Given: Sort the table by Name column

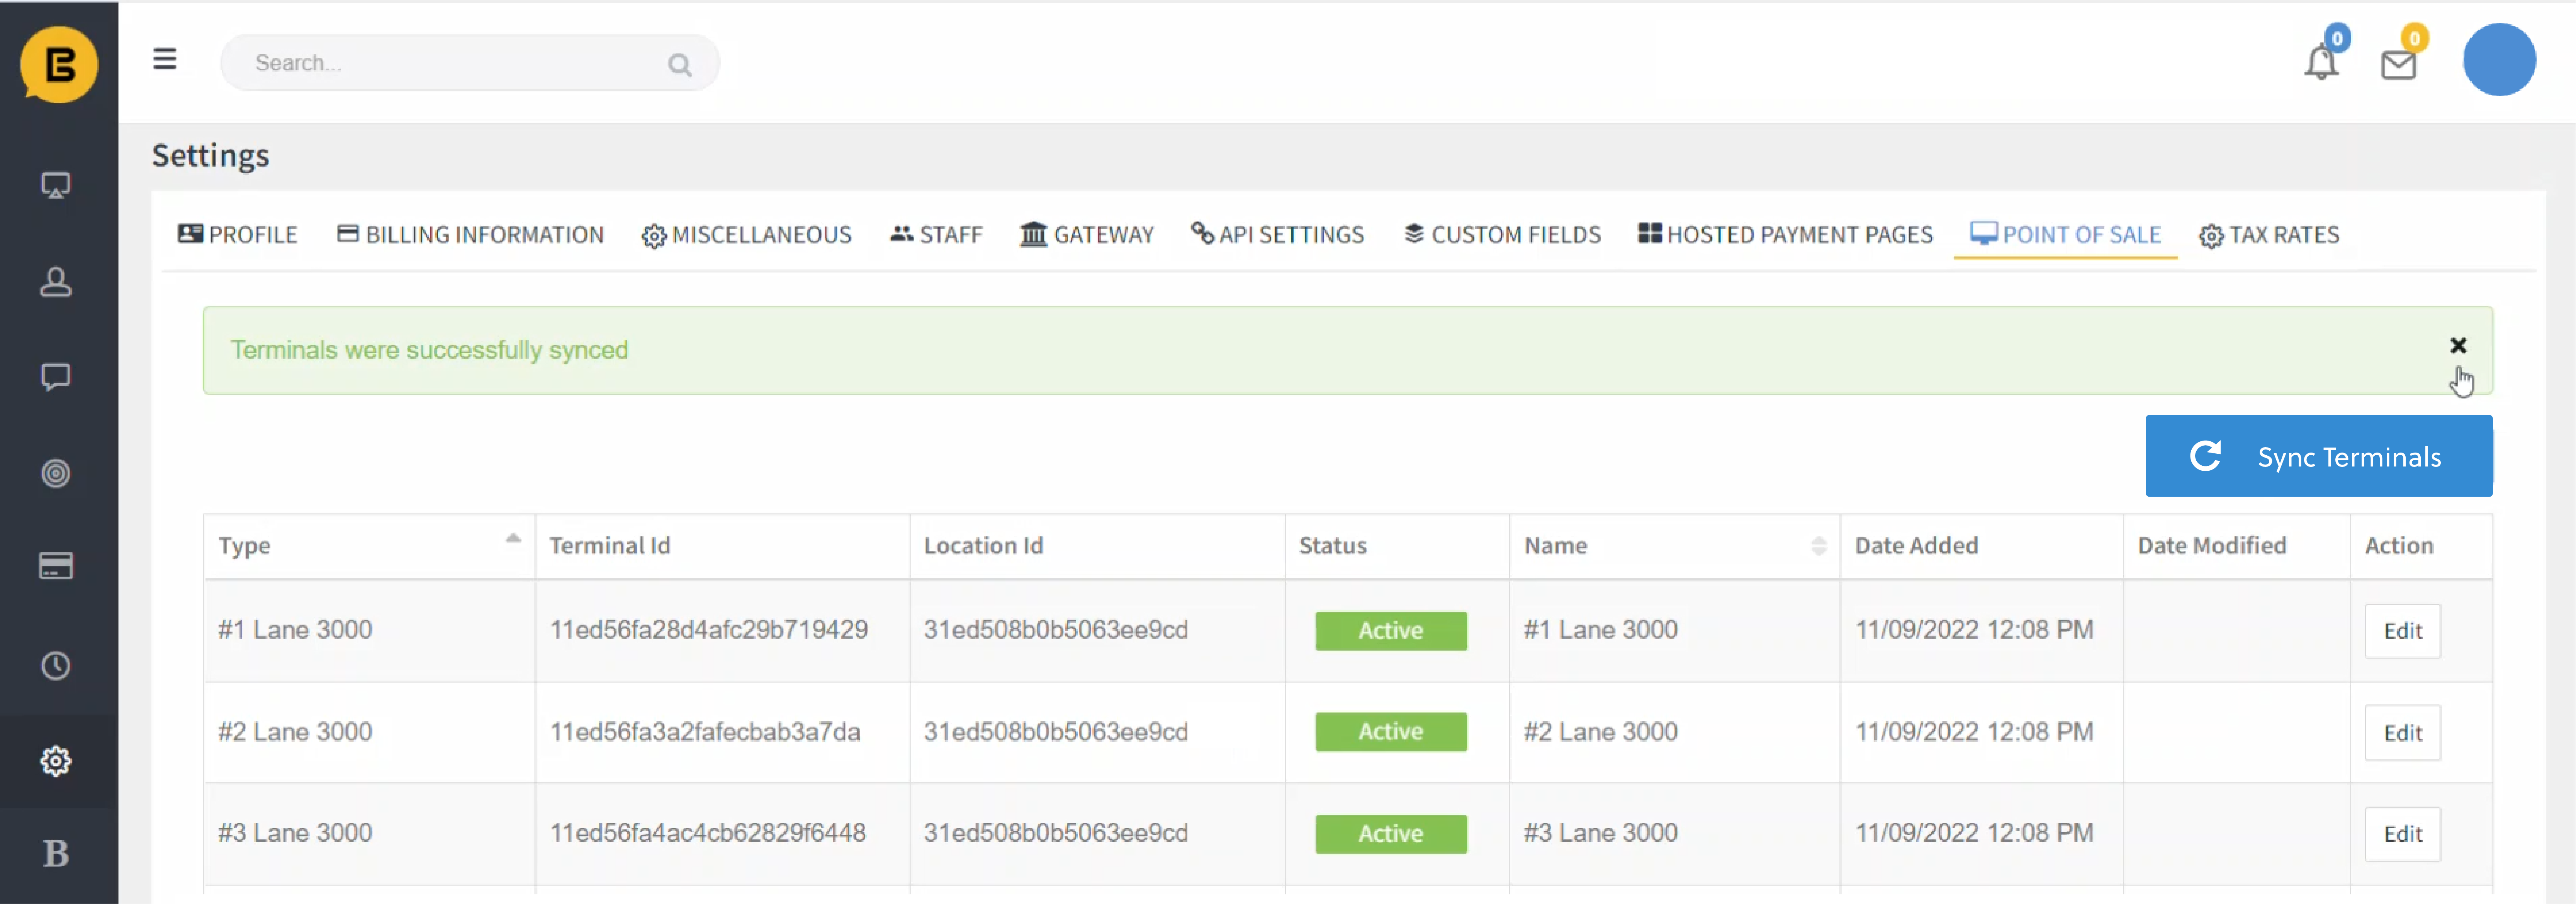Looking at the screenshot, I should pyautogui.click(x=1675, y=546).
